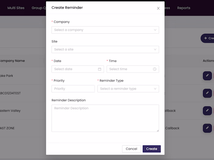Expand the Select a site dropdown
214x160 pixels.
point(105,49)
